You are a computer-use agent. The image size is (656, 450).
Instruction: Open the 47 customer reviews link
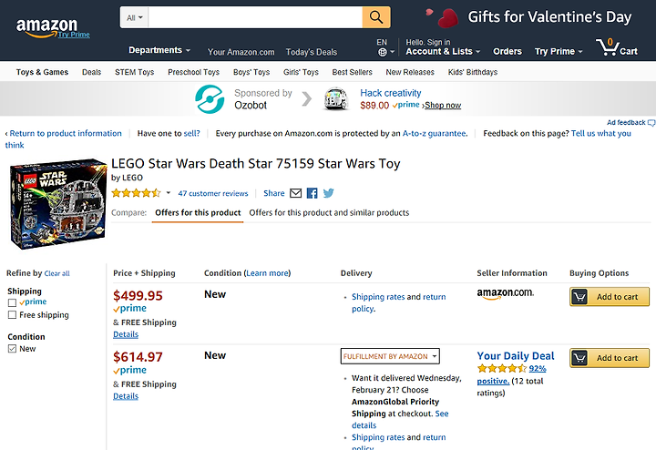pyautogui.click(x=213, y=193)
